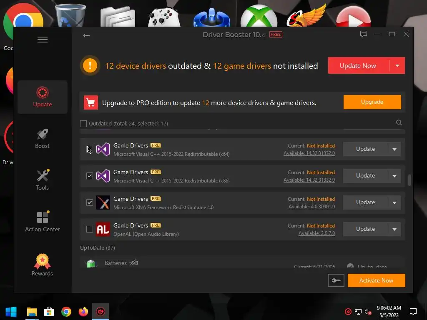Viewport: 427px width, 320px height.
Task: Click the UpToDate (37) section header
Action: coord(98,248)
